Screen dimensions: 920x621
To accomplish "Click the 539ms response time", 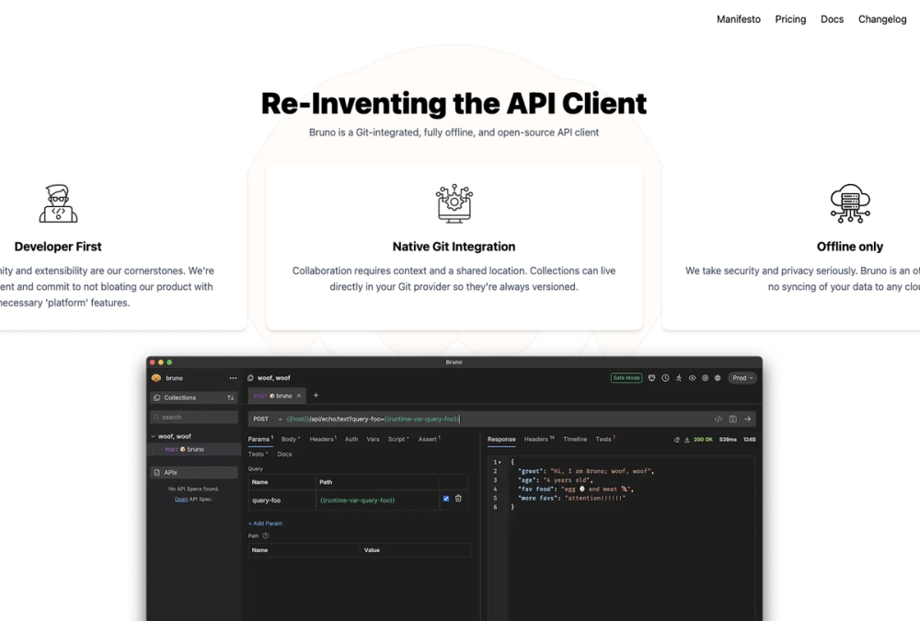I will click(x=728, y=440).
